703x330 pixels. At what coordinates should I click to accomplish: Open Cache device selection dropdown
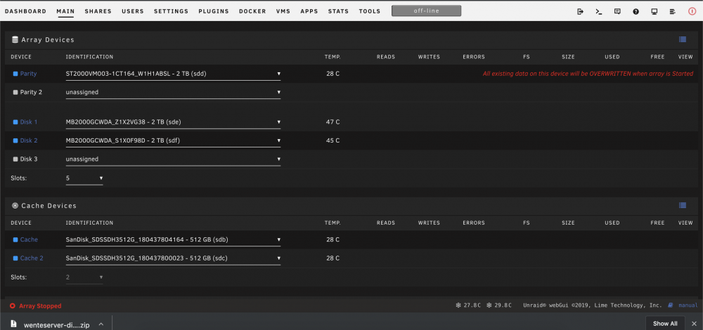click(x=173, y=240)
